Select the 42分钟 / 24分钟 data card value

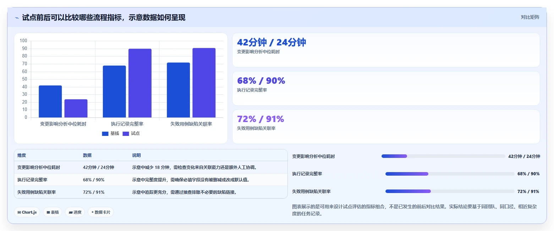(x=271, y=43)
